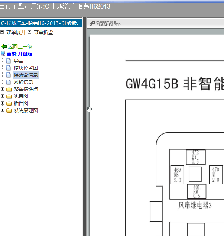Click the 插件图 folder icon

point(9,103)
